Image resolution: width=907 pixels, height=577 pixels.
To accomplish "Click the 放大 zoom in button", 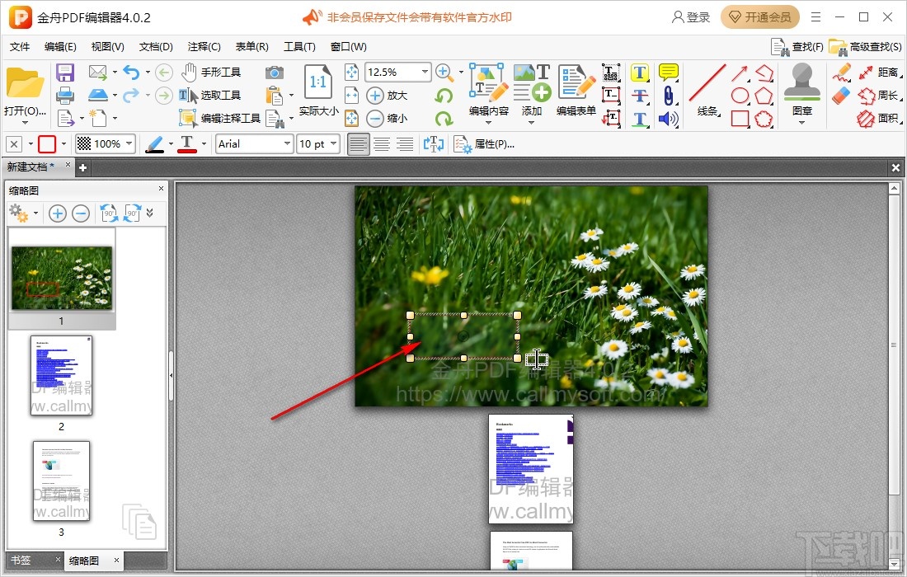I will (388, 96).
